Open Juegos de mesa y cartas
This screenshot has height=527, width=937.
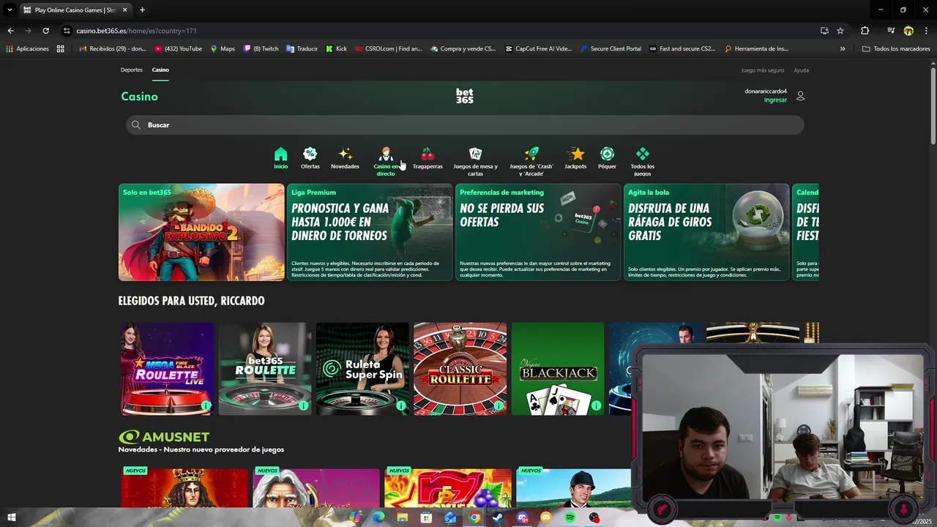(475, 161)
